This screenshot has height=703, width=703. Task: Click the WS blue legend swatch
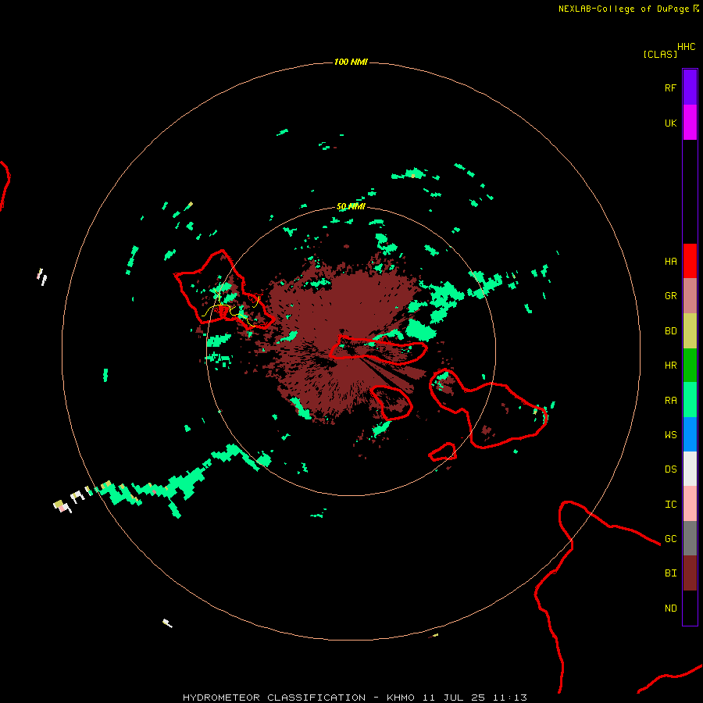point(690,434)
